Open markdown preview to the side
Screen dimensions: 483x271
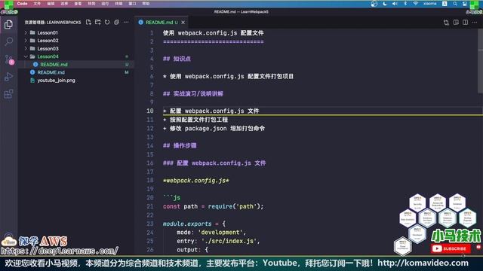pyautogui.click(x=456, y=22)
